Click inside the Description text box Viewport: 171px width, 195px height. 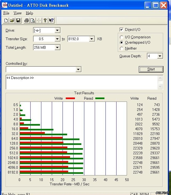[x=82, y=82]
